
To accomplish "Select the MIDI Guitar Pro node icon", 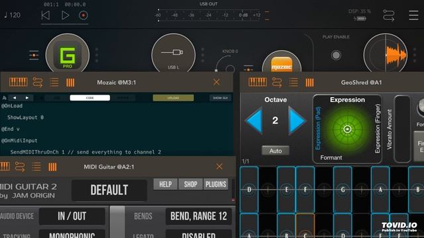I will pos(68,54).
